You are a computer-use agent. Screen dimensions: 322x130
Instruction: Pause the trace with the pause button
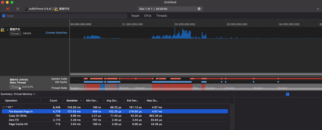[18, 9]
